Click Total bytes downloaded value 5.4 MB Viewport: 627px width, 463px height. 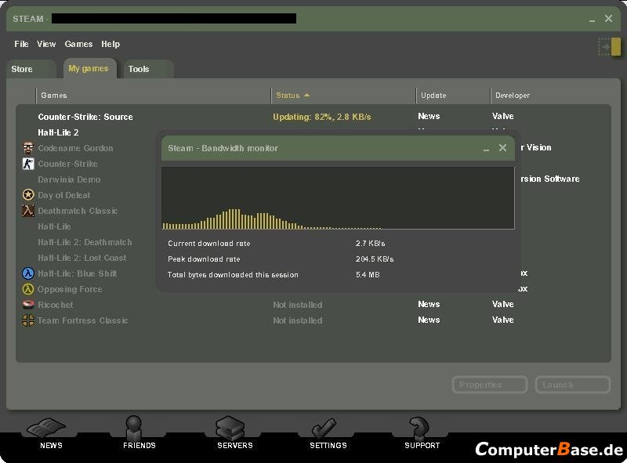click(368, 275)
